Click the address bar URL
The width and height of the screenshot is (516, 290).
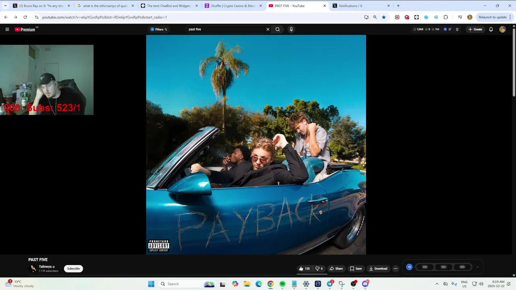(x=104, y=17)
